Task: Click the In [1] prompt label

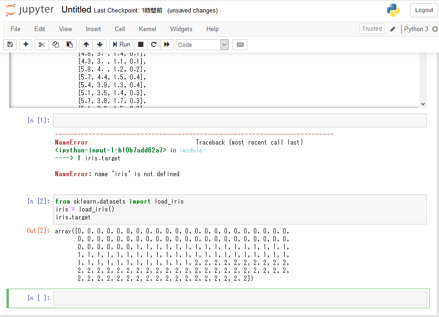Action: [38, 120]
